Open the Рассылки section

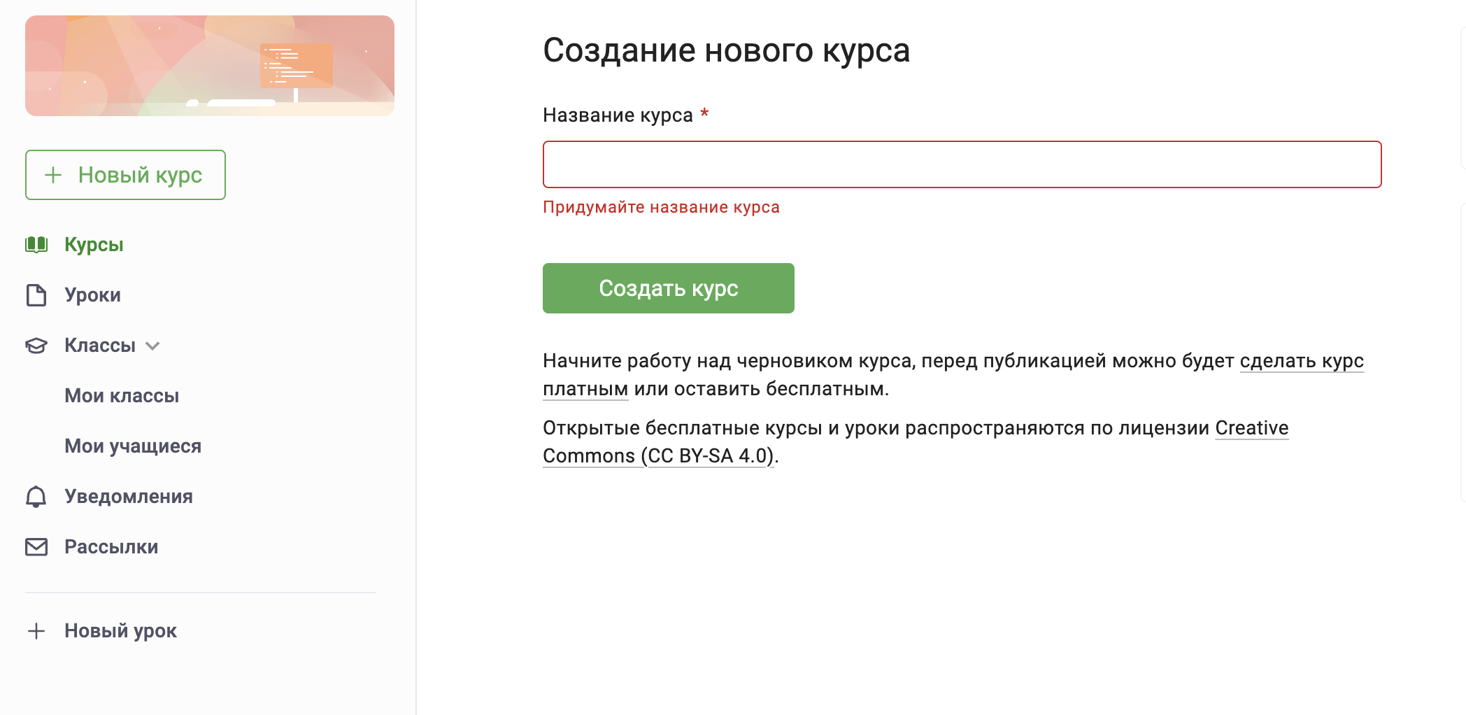point(111,547)
